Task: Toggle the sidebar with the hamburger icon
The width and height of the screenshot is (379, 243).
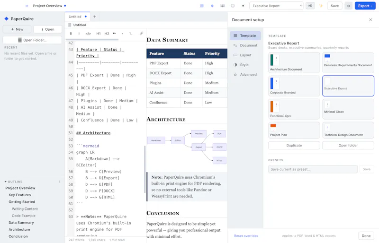Action: (x=27, y=6)
